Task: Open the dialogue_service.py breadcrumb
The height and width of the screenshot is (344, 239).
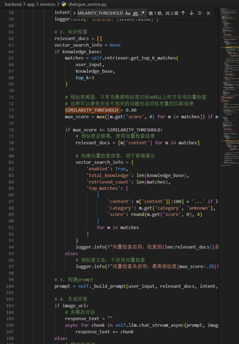Action: coord(87,4)
